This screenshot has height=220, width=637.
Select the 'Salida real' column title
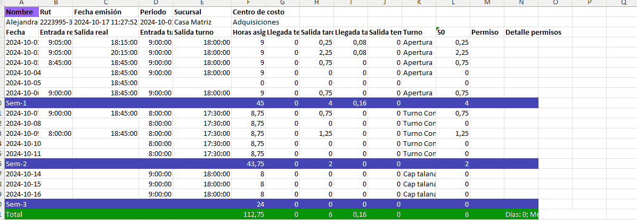(105, 32)
